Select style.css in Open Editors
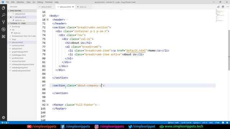The height and width of the screenshot is (129, 230). click(18, 20)
